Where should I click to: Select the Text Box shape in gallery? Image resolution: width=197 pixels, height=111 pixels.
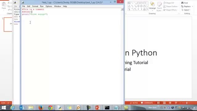click(129, 3)
